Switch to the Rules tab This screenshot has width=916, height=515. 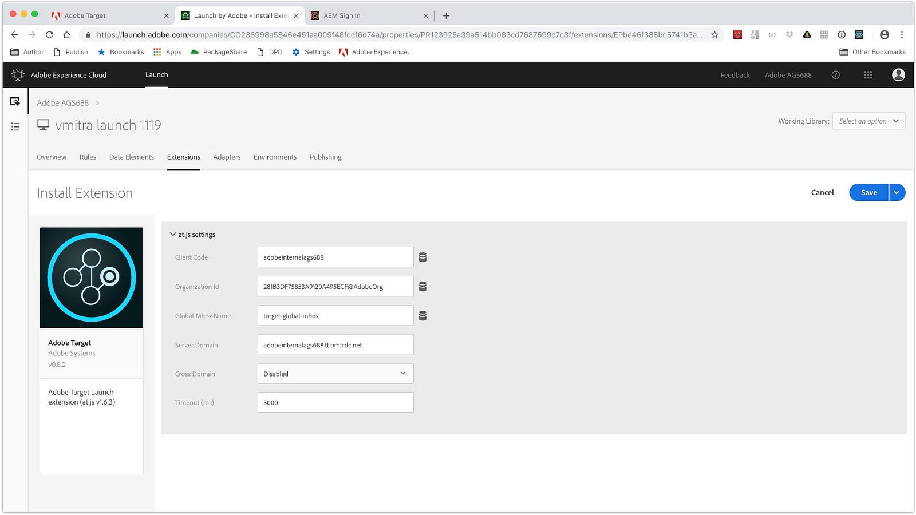point(88,157)
